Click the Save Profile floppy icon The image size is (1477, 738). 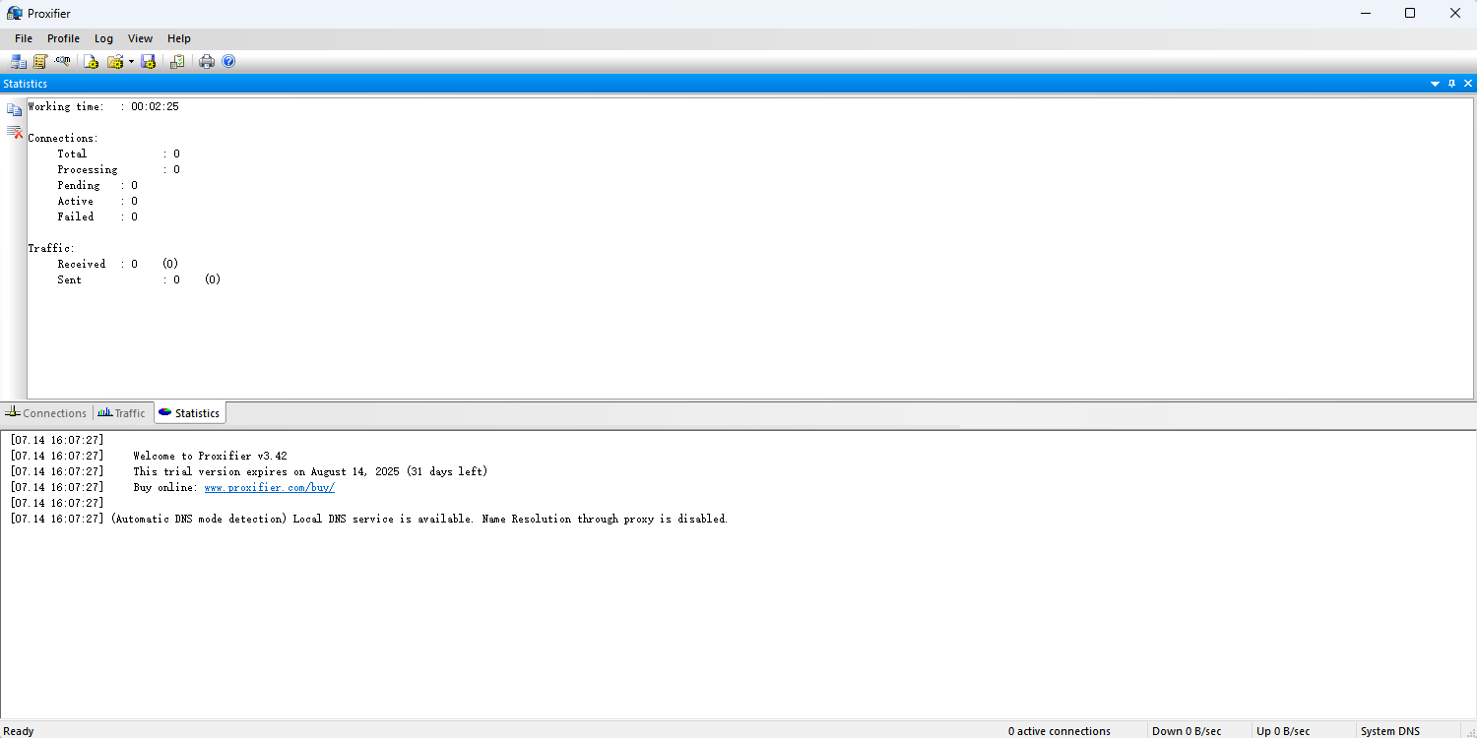149,61
